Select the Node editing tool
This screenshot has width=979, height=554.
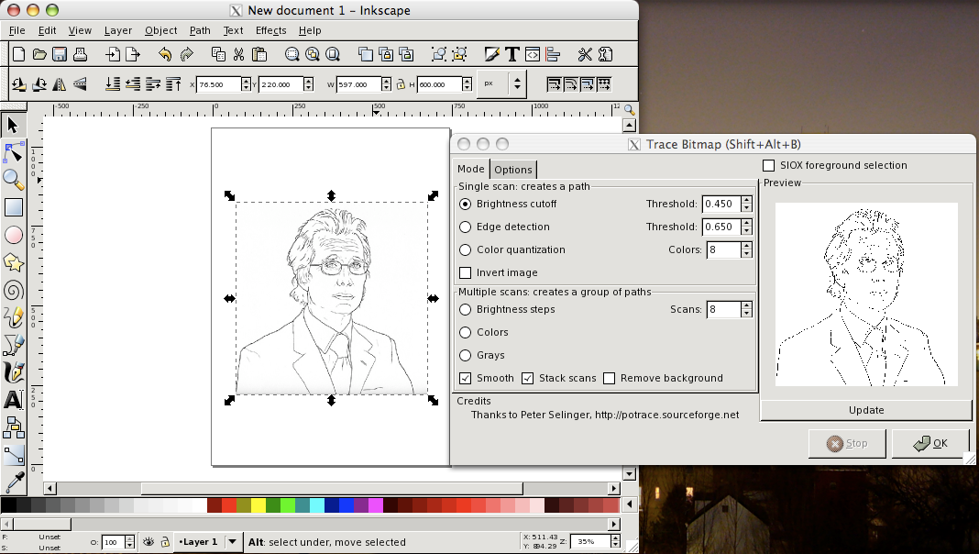click(x=13, y=152)
